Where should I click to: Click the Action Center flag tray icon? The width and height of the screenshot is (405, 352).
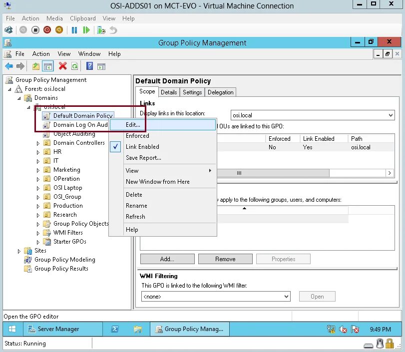pyautogui.click(x=355, y=329)
